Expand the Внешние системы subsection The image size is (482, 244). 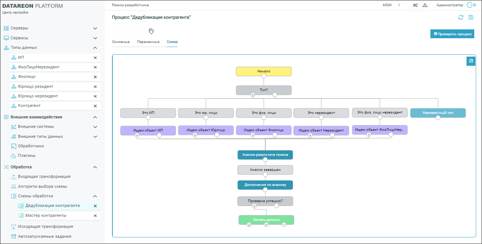click(95, 127)
